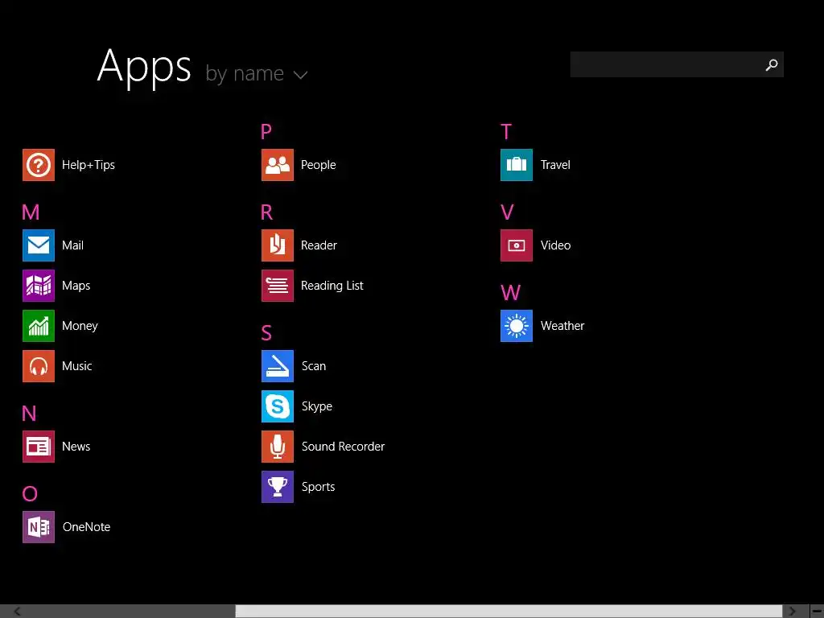Launch the Music headphones icon

(x=39, y=366)
